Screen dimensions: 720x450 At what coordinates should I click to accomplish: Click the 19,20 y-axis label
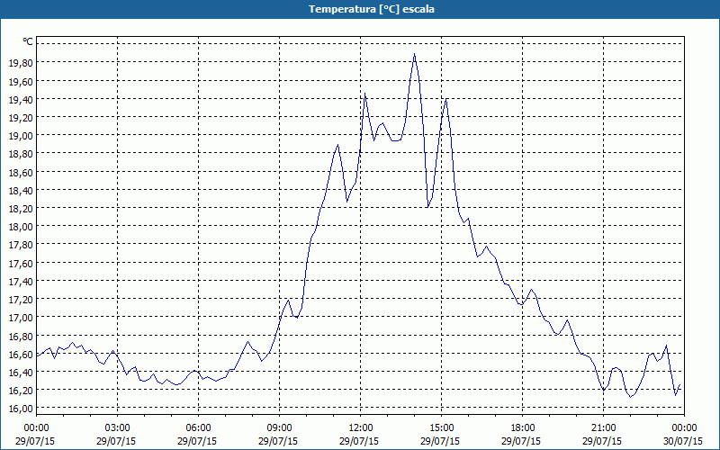[x=21, y=118]
